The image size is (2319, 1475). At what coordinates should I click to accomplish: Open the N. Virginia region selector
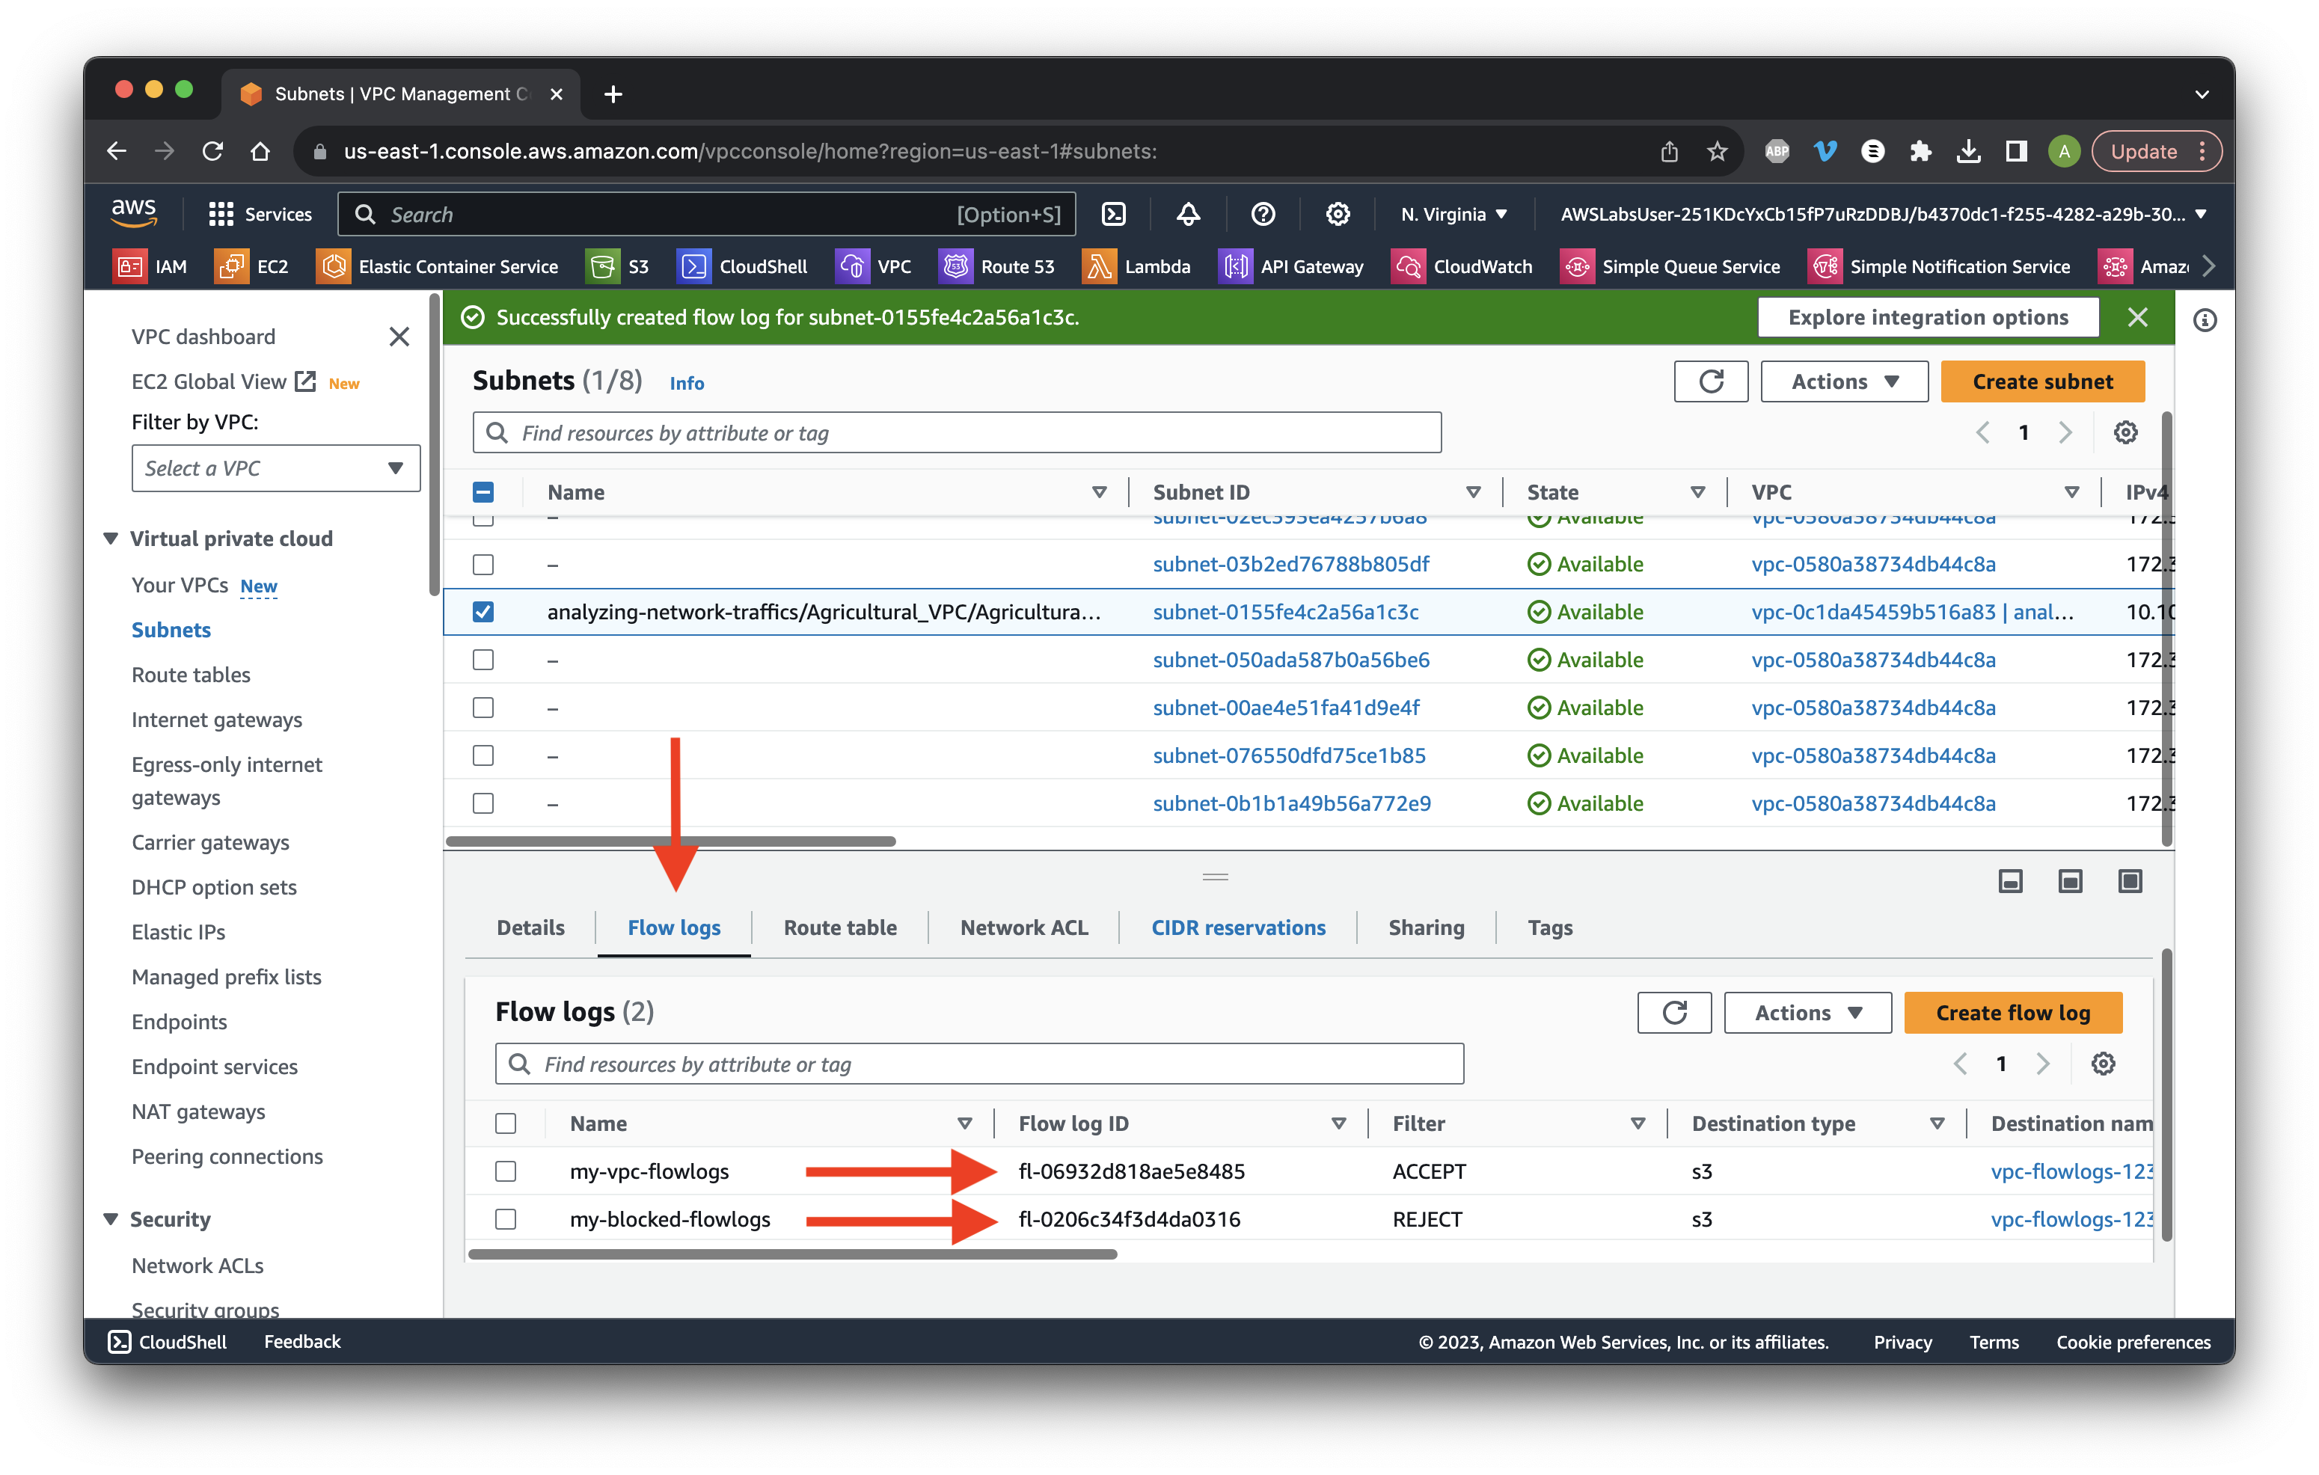tap(1453, 214)
